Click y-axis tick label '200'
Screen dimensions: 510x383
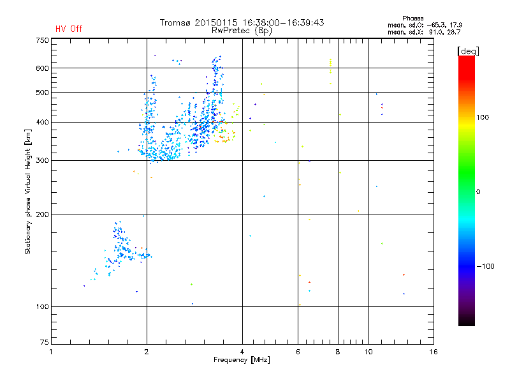[42, 214]
